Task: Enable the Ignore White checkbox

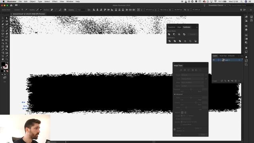Action: pyautogui.click(x=182, y=124)
